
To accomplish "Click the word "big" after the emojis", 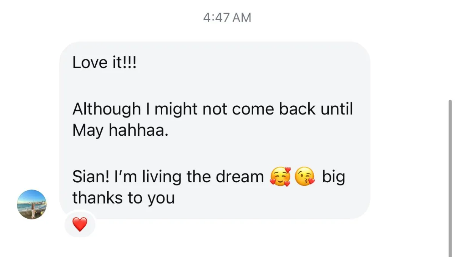I will coord(334,177).
